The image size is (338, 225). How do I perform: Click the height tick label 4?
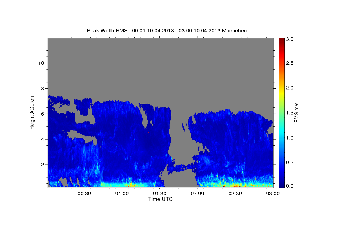click(x=43, y=139)
